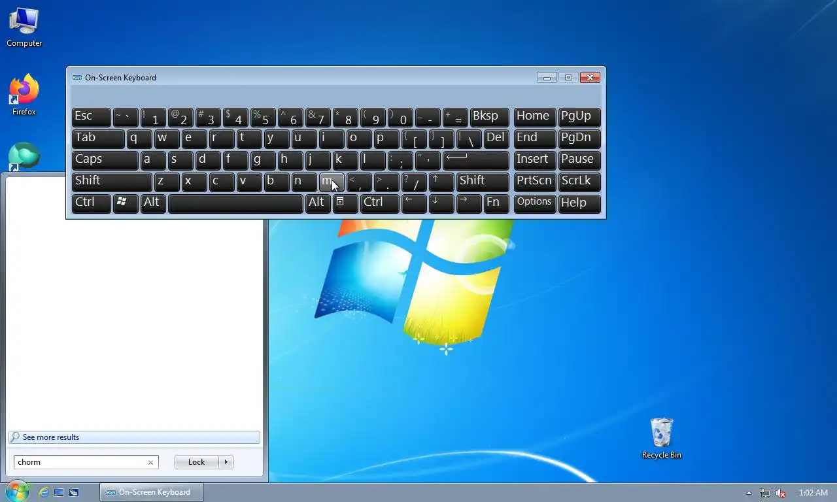Tap the PgDn key
837x502 pixels.
click(579, 139)
